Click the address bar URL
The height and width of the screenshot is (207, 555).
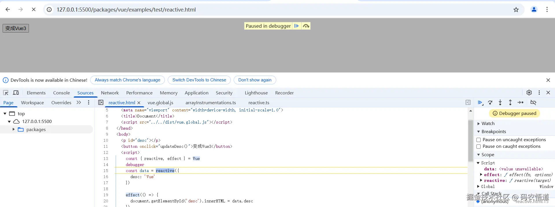point(126,10)
